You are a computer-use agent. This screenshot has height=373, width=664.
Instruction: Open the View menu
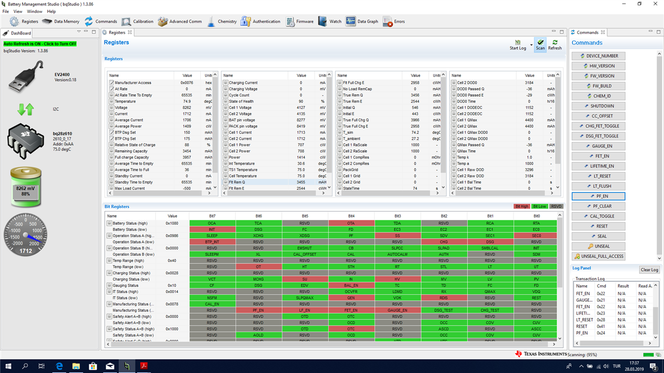click(18, 11)
